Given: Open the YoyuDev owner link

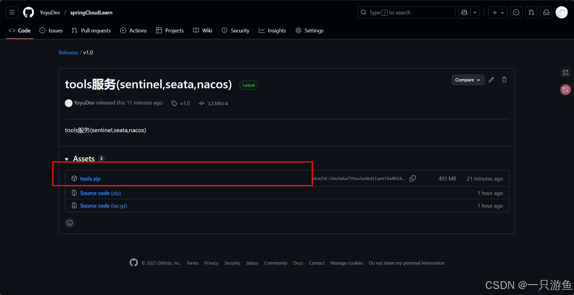Looking at the screenshot, I should [x=50, y=13].
